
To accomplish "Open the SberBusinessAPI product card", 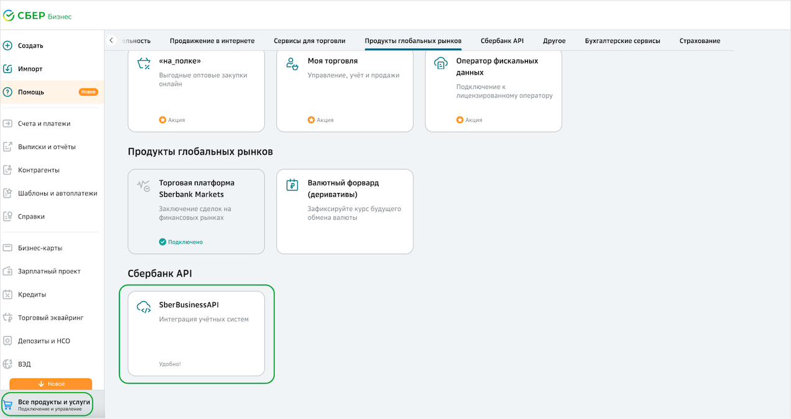I will pos(196,334).
